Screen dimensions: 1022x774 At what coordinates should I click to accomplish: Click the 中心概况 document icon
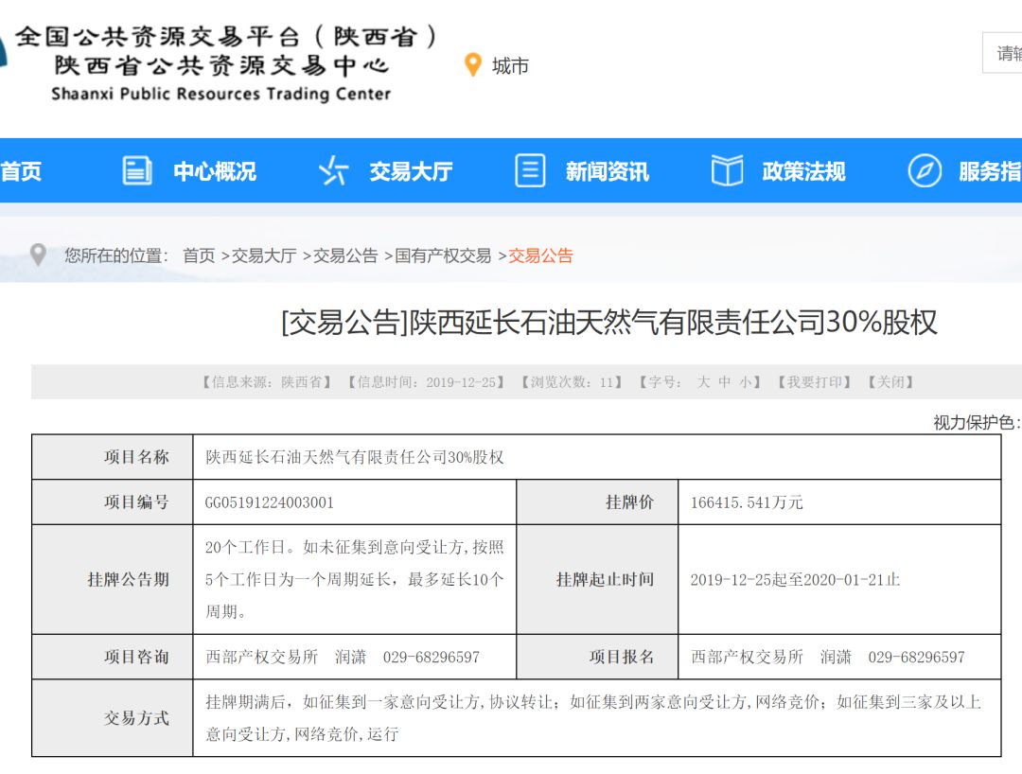point(137,170)
